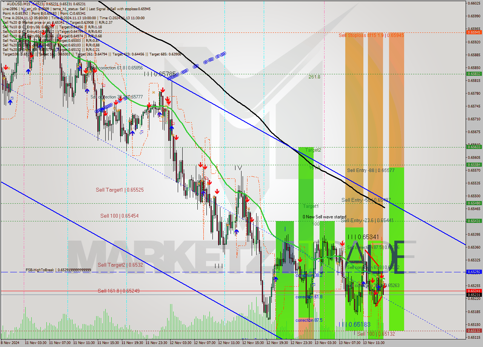Click the 'Sell 161.8 | 0.65249' label
This screenshot has height=347, width=483.
click(118, 291)
